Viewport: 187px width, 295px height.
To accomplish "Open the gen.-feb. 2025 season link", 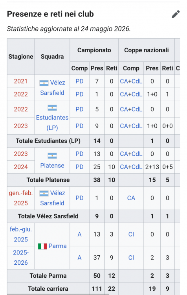I will (21, 198).
